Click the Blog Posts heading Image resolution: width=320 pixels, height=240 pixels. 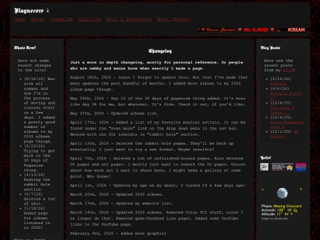pos(270,48)
